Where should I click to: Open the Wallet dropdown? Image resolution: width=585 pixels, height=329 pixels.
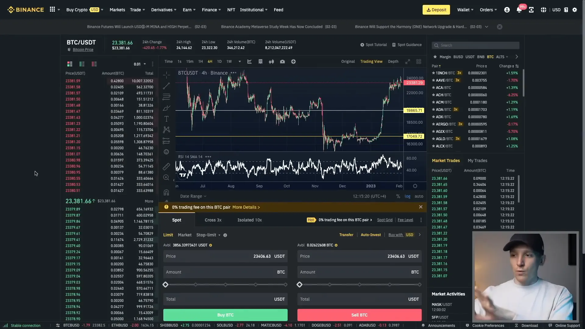[465, 10]
